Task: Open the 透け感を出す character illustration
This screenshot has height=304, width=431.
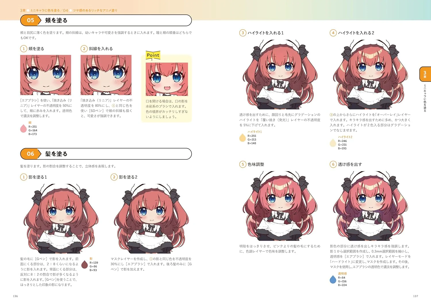Action: tap(371, 206)
